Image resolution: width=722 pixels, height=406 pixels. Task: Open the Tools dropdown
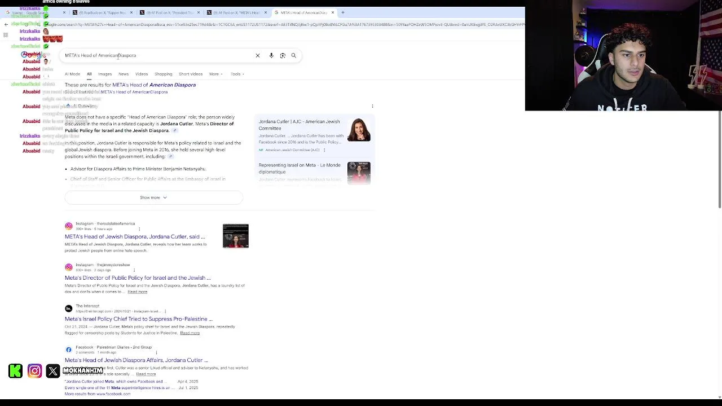tap(237, 74)
